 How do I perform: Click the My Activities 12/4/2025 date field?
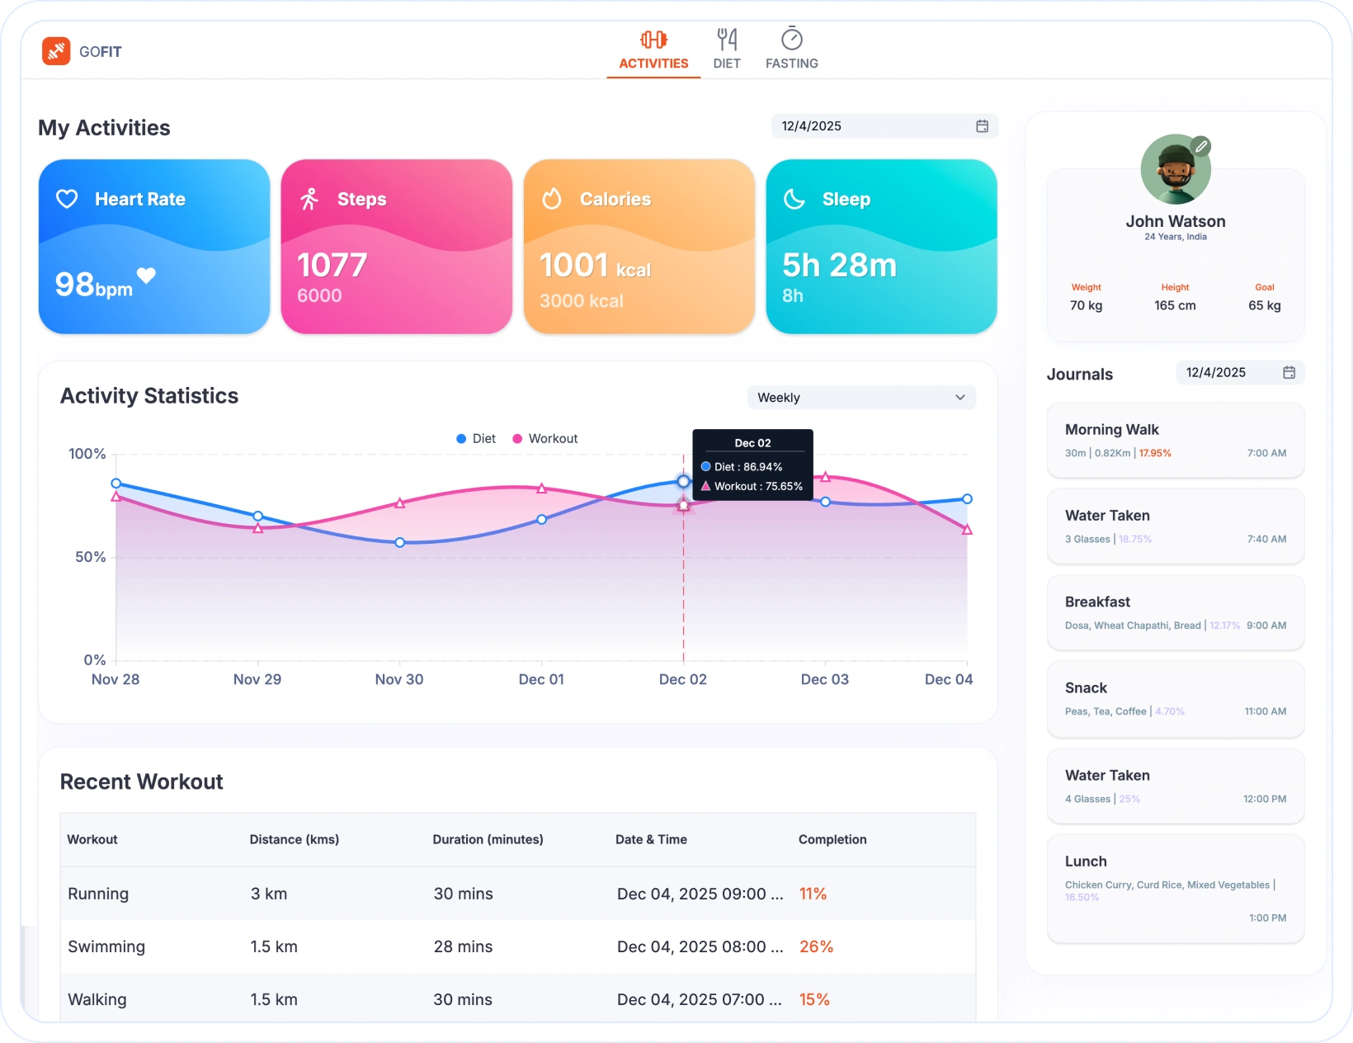point(884,126)
